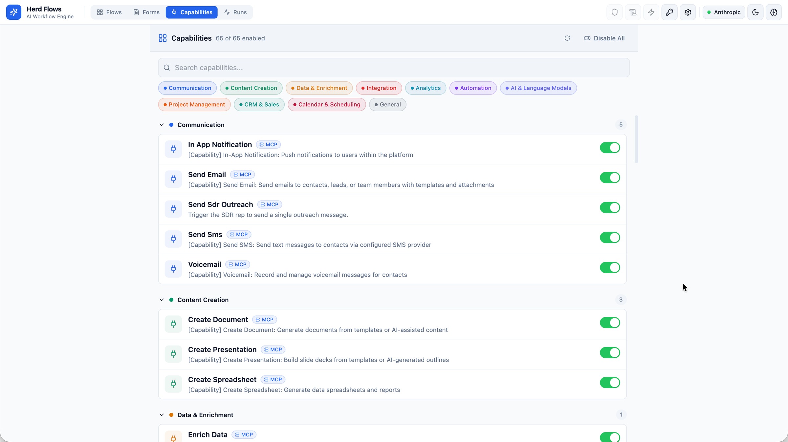
Task: Filter by the Integration category chip
Action: (379, 88)
